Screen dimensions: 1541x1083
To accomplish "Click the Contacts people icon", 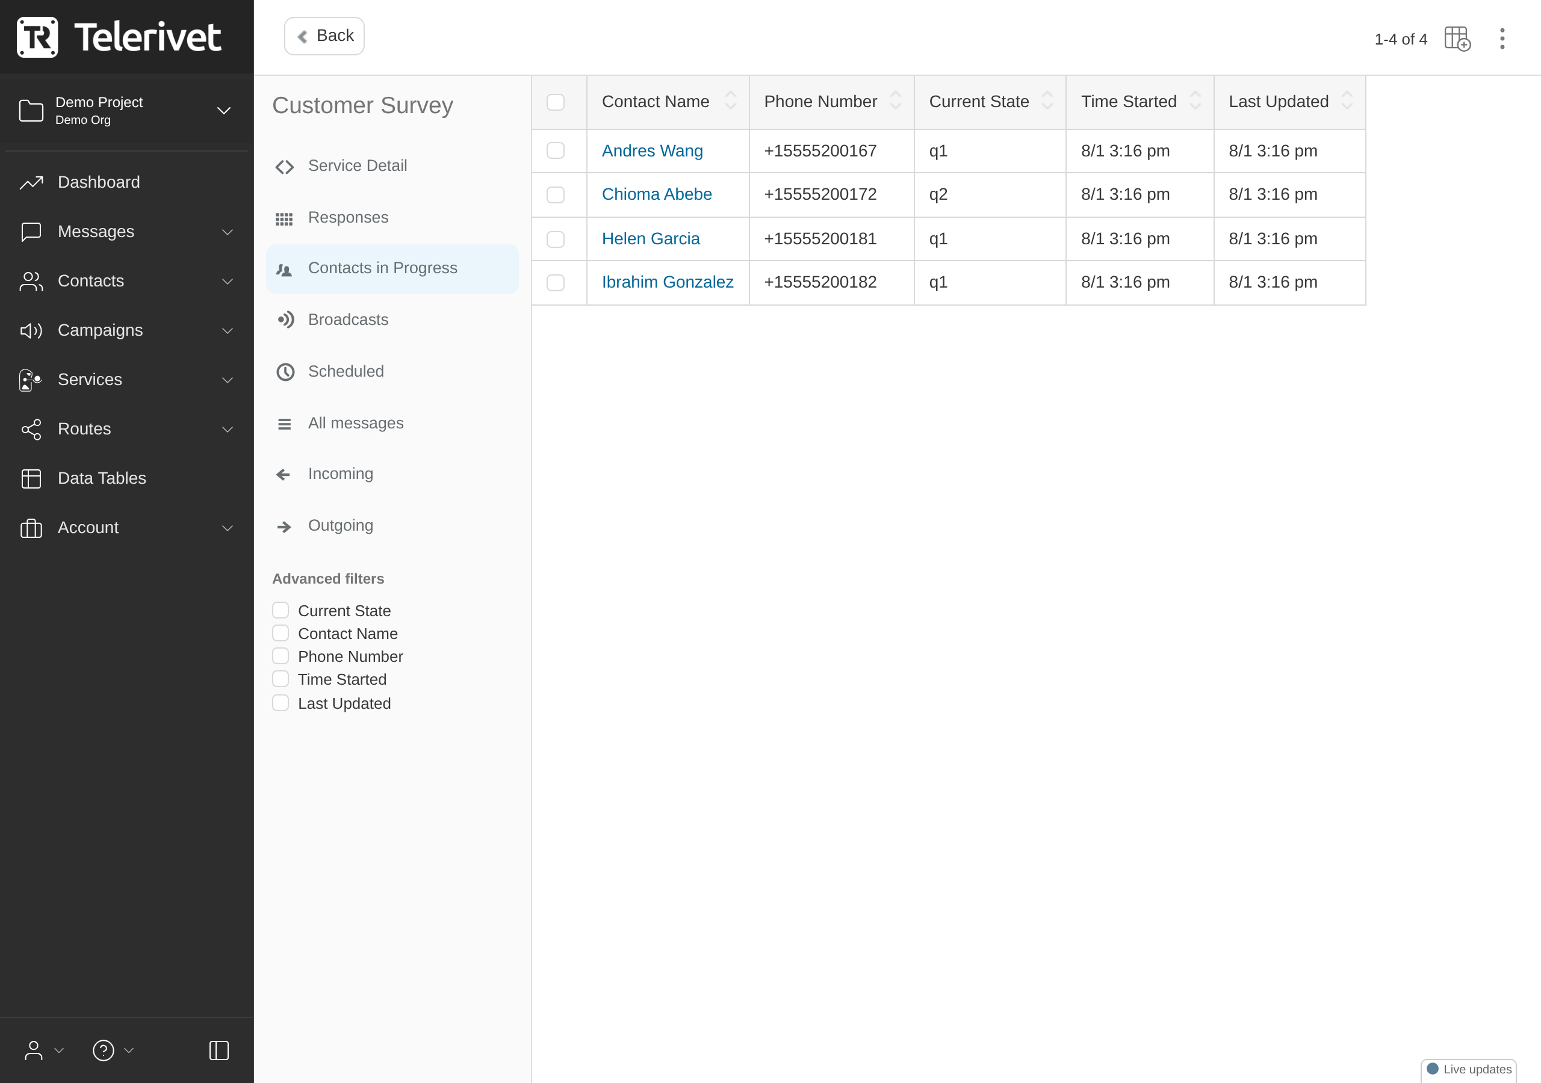I will [31, 281].
